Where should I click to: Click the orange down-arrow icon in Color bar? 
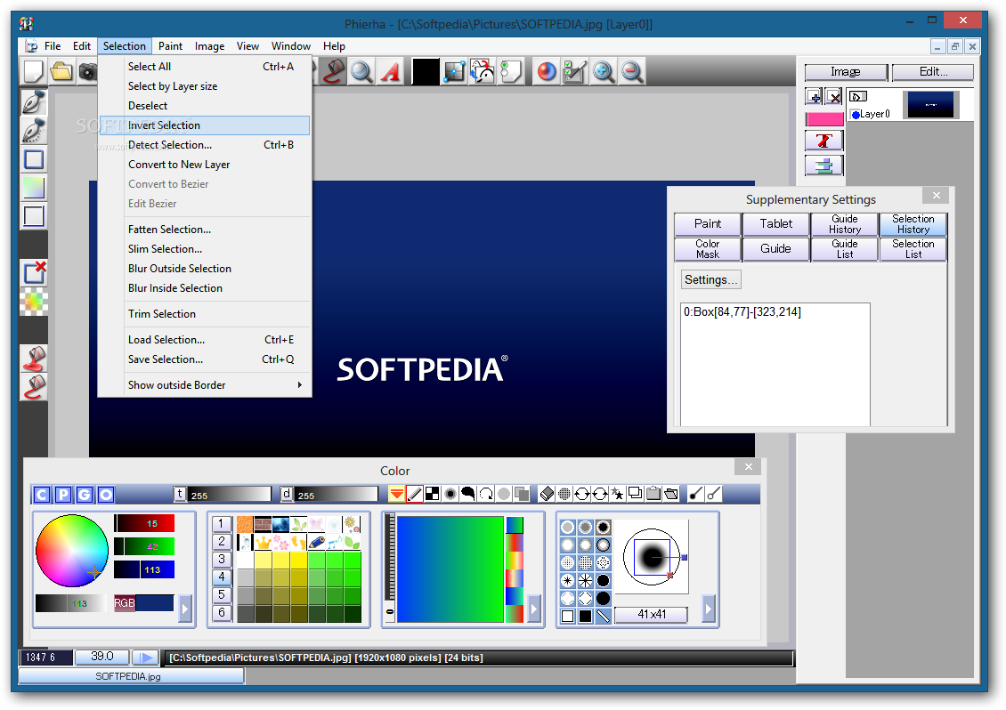click(396, 494)
